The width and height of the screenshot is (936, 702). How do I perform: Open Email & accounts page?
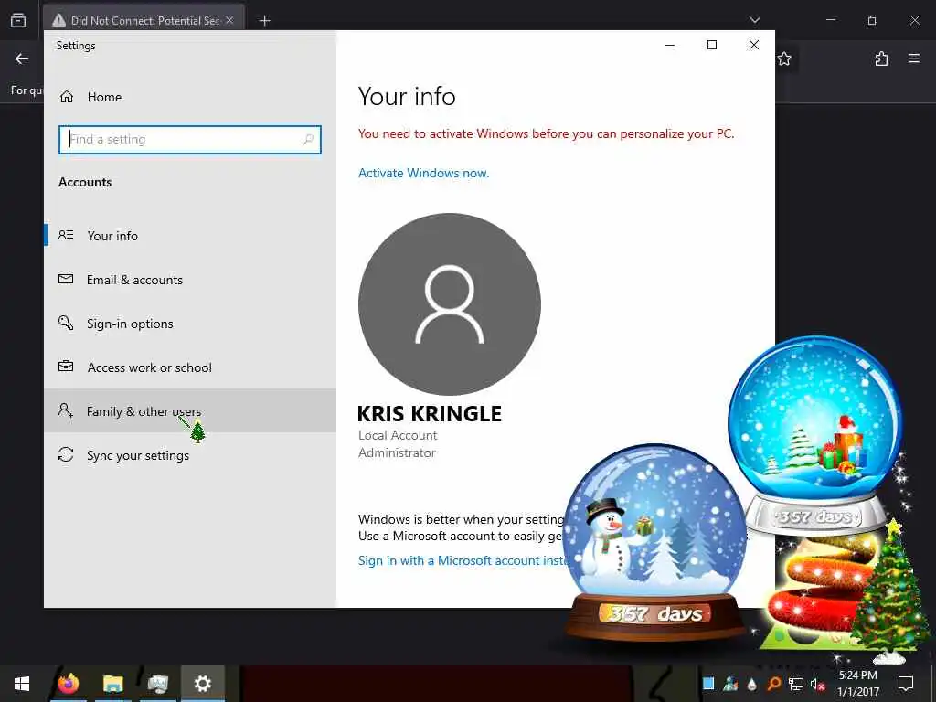(x=190, y=280)
